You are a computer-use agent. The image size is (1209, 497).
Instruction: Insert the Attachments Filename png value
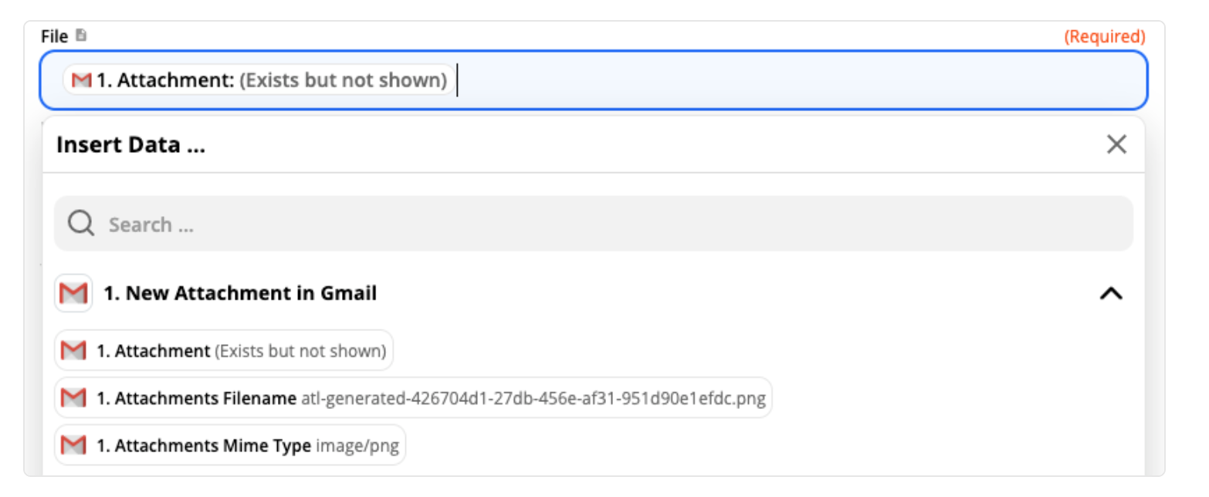(413, 398)
